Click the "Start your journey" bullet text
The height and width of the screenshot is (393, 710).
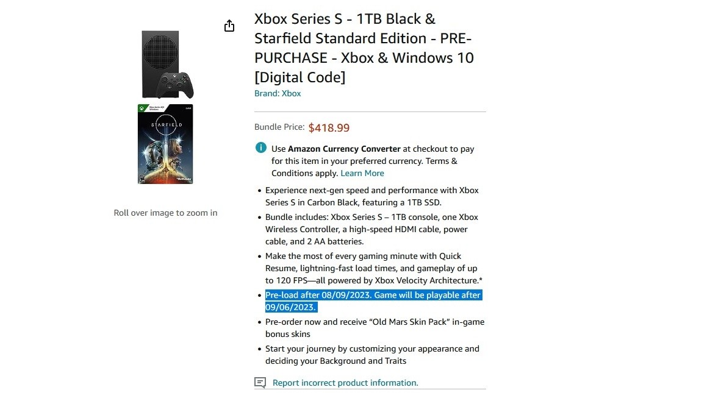(x=372, y=355)
